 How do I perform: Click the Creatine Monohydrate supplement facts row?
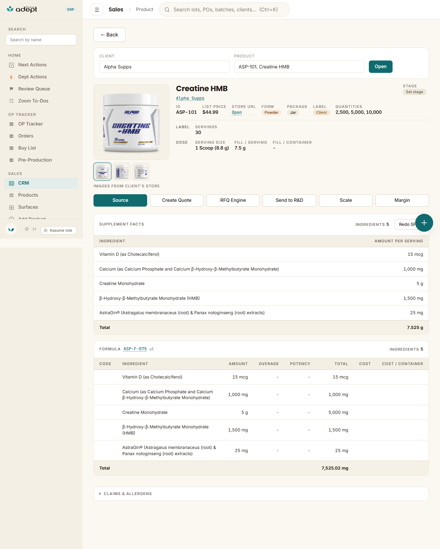(x=261, y=284)
